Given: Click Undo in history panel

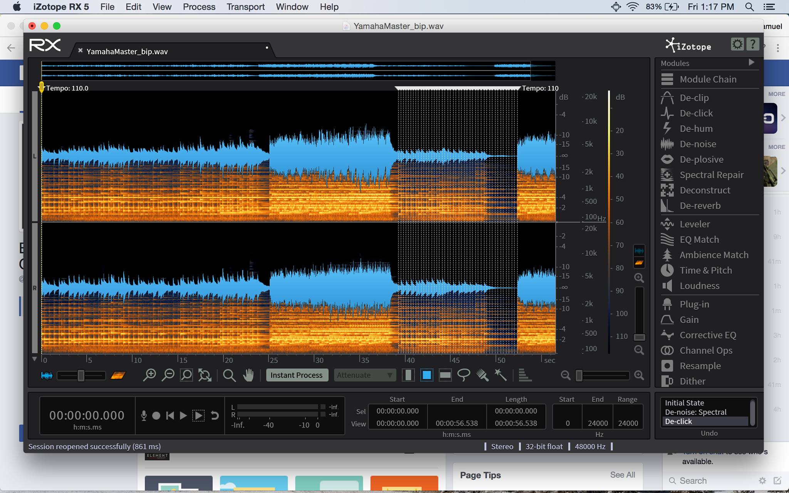Looking at the screenshot, I should pos(709,433).
